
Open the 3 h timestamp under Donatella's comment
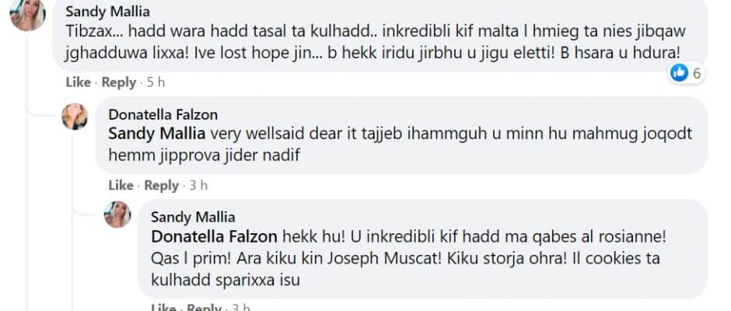pyautogui.click(x=198, y=186)
